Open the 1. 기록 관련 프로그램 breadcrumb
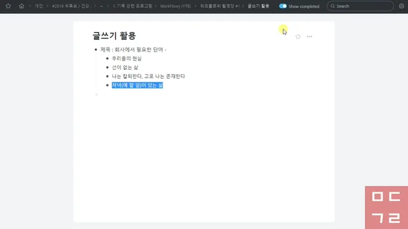 coord(132,6)
